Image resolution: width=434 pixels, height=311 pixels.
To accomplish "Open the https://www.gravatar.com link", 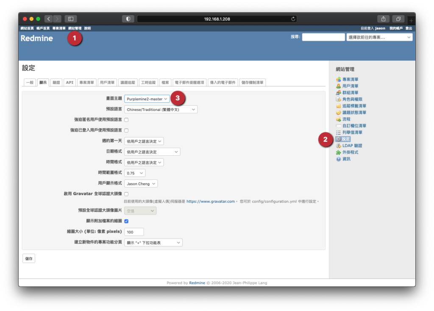I will 211,201.
